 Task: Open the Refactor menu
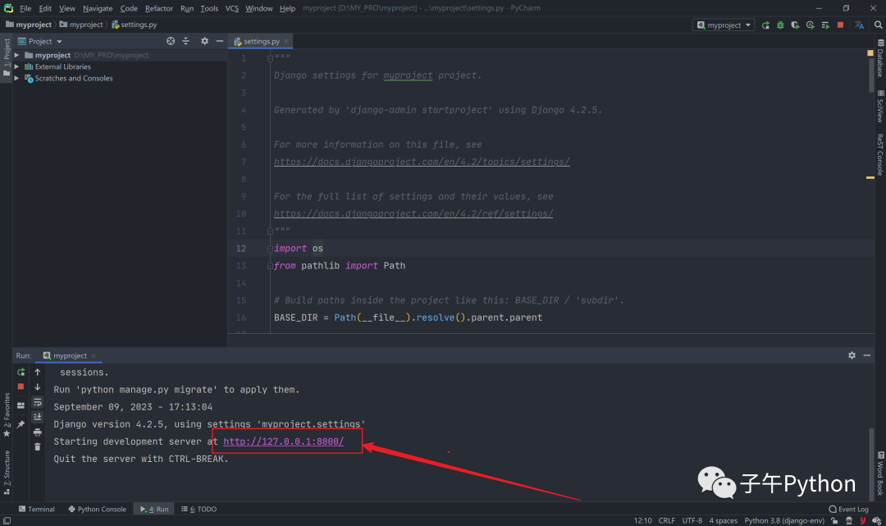[159, 8]
